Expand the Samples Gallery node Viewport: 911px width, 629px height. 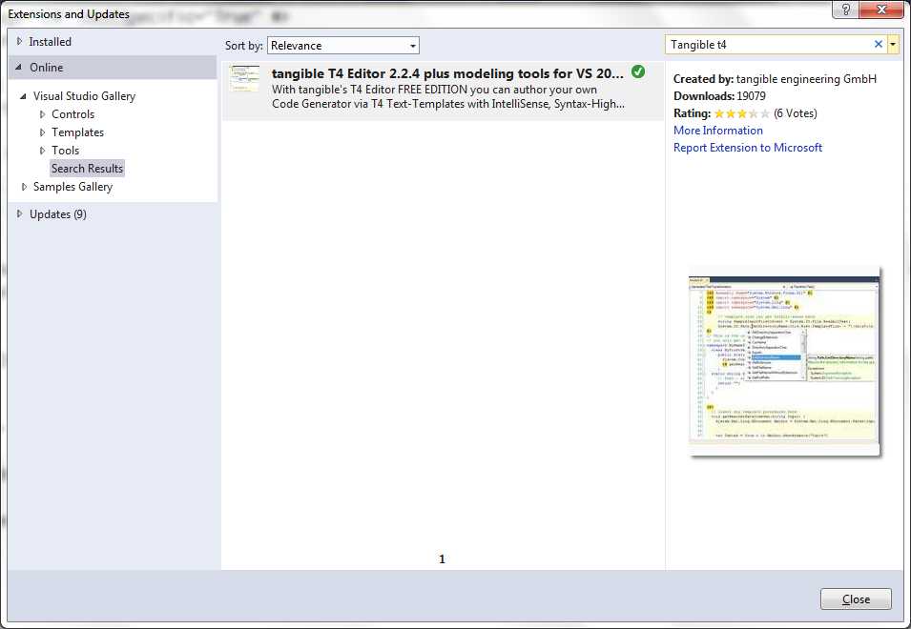(x=24, y=187)
